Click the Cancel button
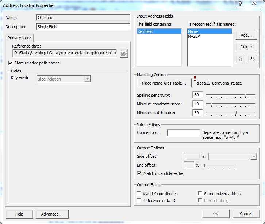Viewport: 265px width, 224px height. 246,214
